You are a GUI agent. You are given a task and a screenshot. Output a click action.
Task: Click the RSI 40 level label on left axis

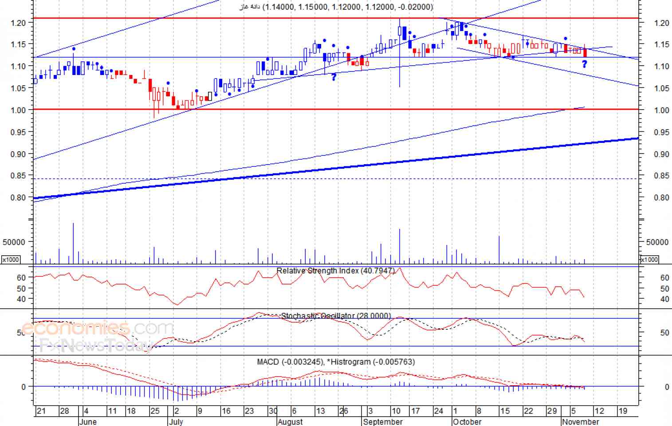tap(22, 299)
